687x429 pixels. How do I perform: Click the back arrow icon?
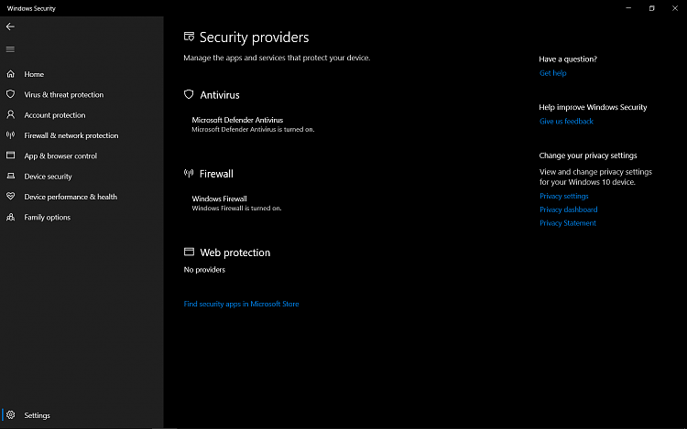tap(10, 27)
